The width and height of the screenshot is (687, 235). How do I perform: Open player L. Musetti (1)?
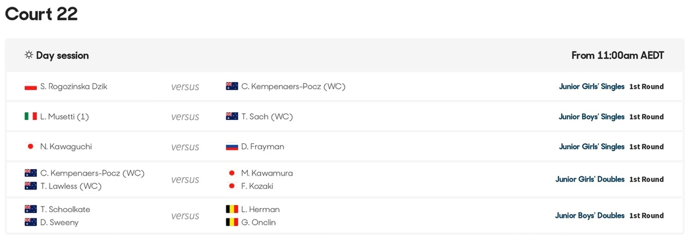pos(64,117)
